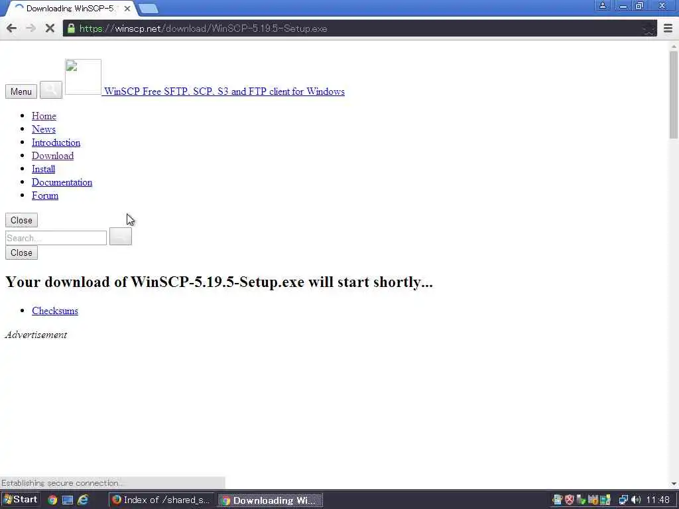679x509 pixels.
Task: Open the Introduction link
Action: pos(56,142)
